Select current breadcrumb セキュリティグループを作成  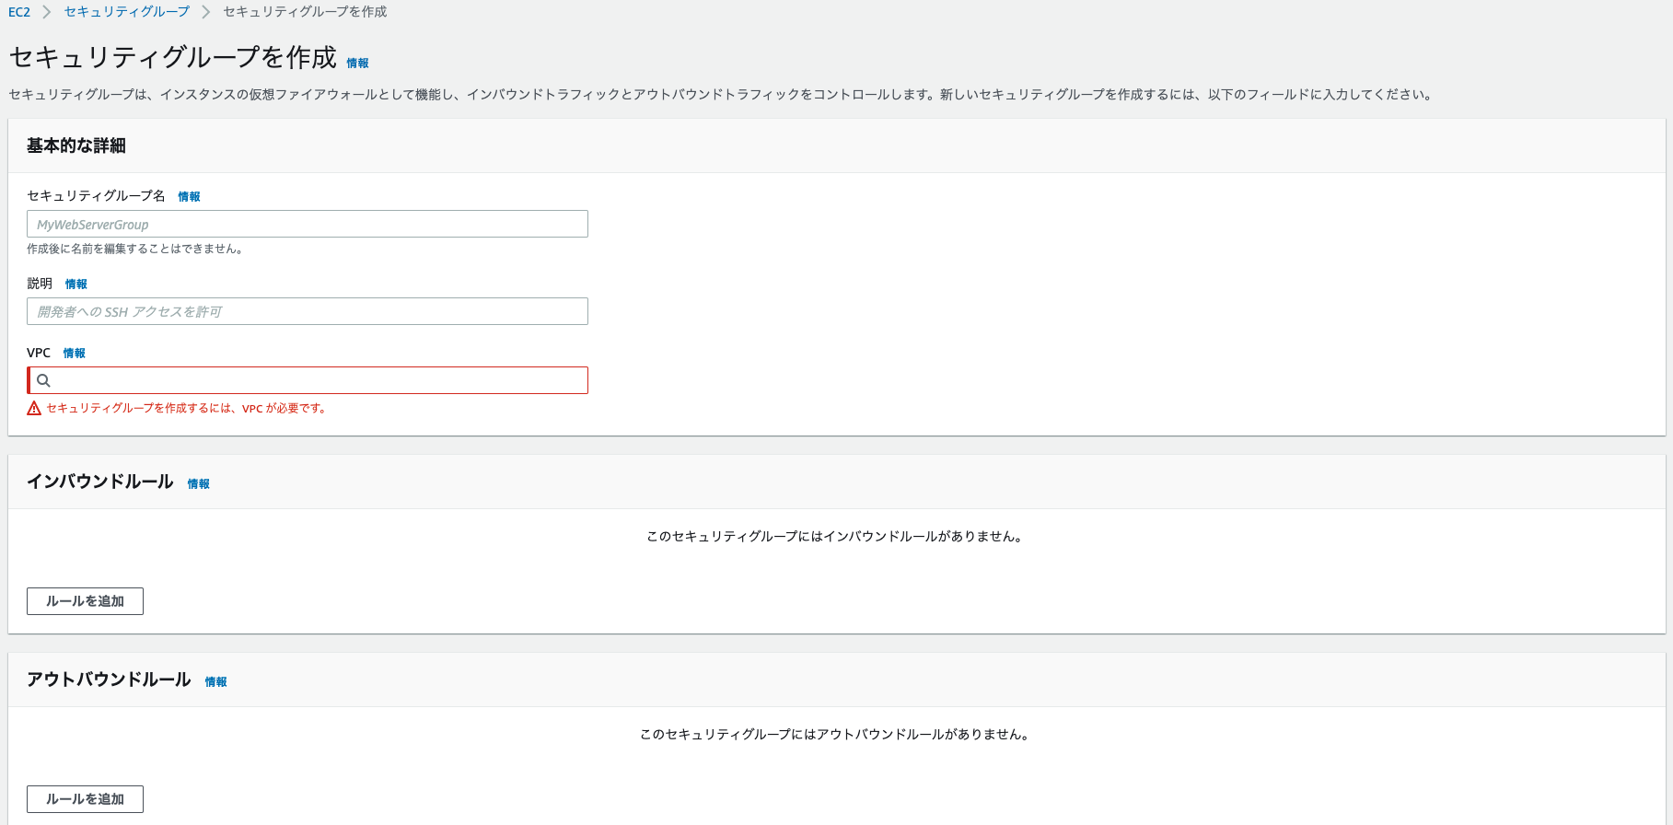(305, 12)
